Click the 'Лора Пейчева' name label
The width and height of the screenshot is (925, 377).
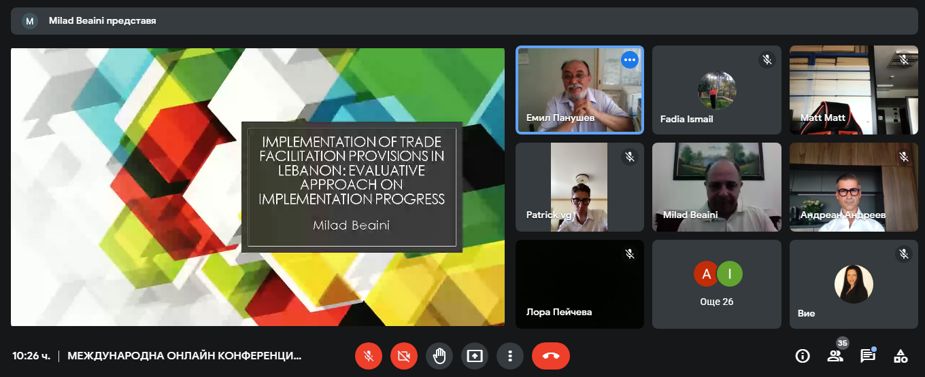click(559, 312)
